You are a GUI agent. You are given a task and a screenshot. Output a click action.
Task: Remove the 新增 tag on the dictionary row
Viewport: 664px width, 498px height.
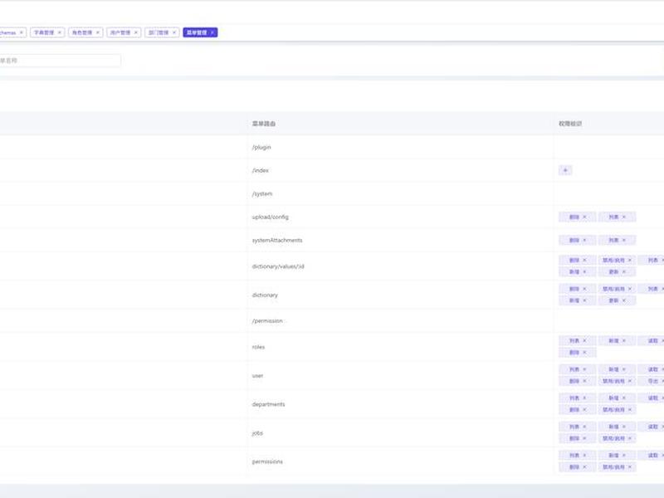[x=584, y=300]
